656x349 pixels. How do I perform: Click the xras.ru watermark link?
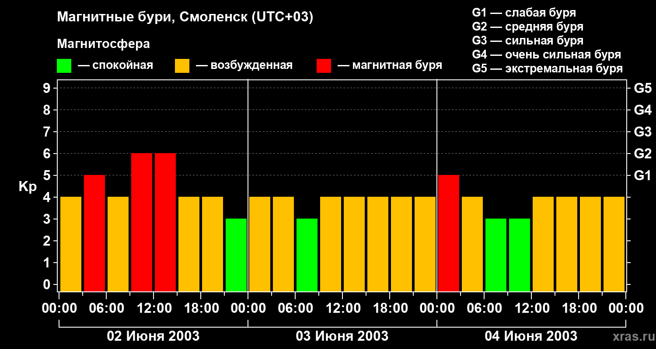pyautogui.click(x=632, y=336)
